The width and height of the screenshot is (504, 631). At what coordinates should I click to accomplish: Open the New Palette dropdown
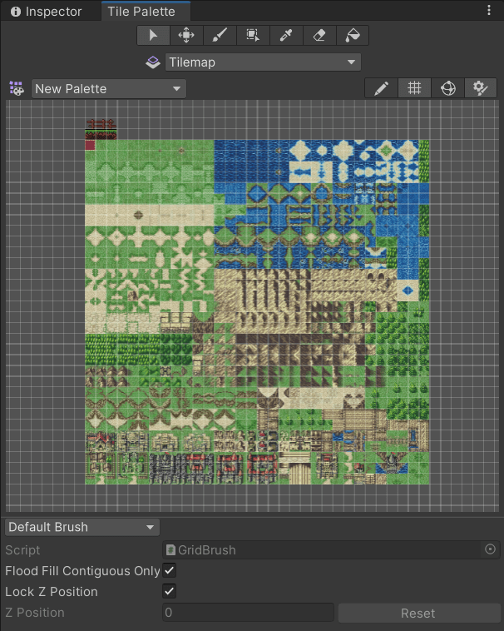coord(109,88)
